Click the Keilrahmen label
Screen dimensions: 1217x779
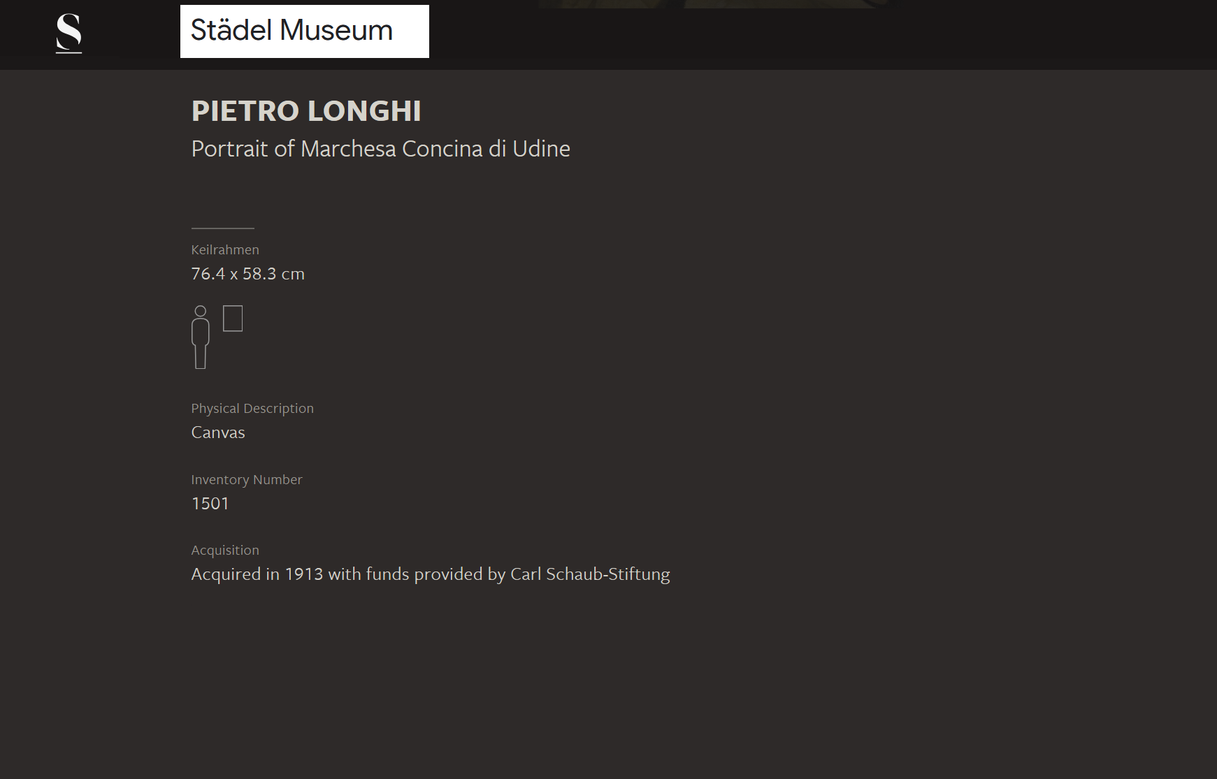pos(225,250)
